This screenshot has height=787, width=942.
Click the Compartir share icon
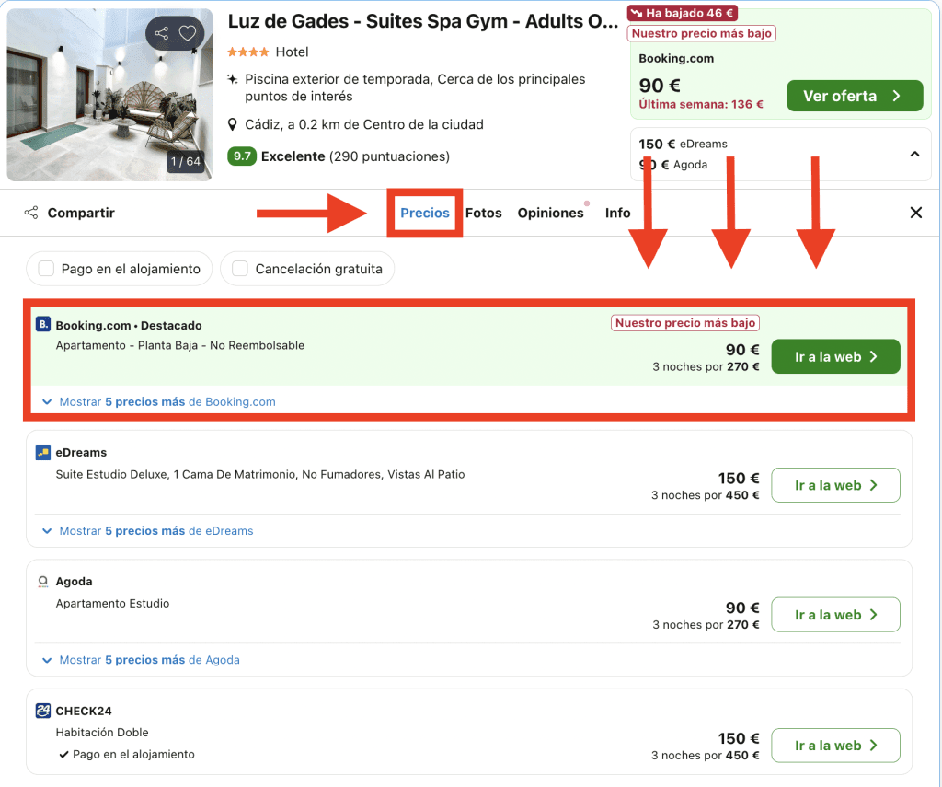[31, 213]
